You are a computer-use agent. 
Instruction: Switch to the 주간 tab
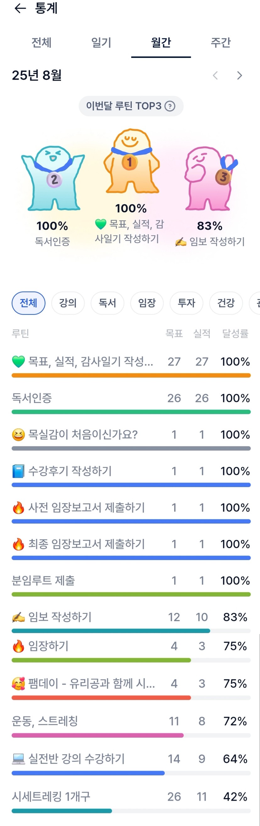click(x=221, y=42)
